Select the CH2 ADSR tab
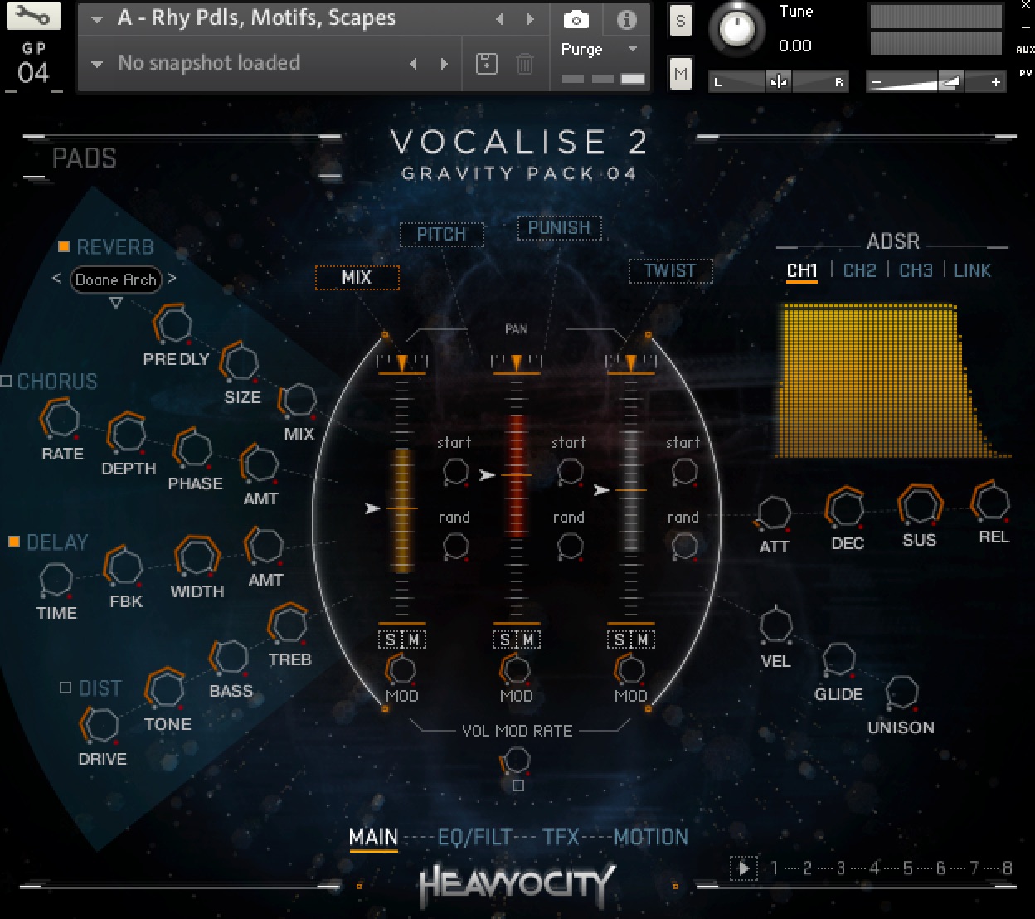The image size is (1035, 919). (x=859, y=270)
